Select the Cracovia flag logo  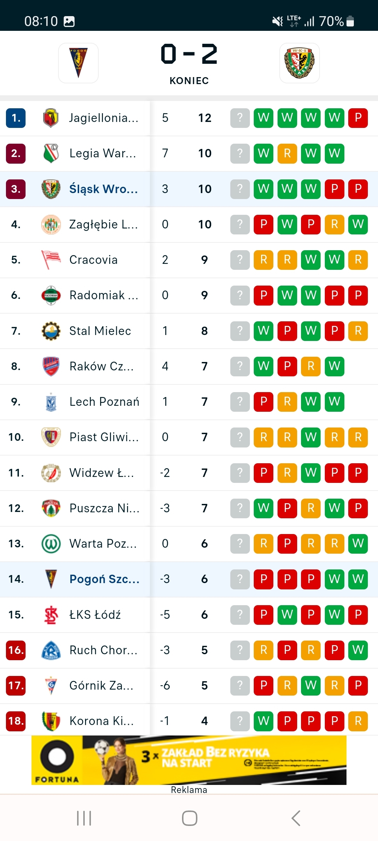[x=51, y=260]
